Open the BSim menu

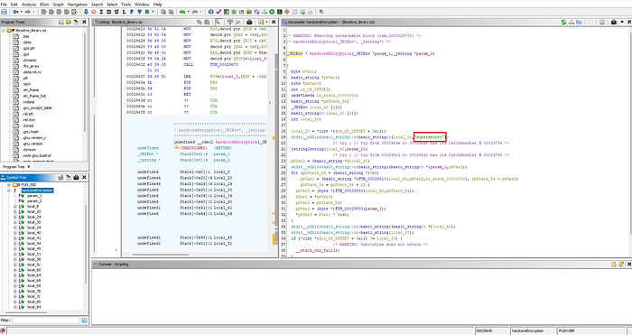click(45, 4)
